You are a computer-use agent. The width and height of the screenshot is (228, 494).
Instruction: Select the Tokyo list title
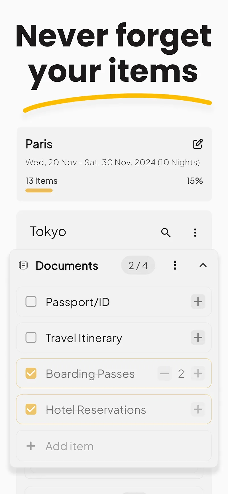tap(48, 232)
